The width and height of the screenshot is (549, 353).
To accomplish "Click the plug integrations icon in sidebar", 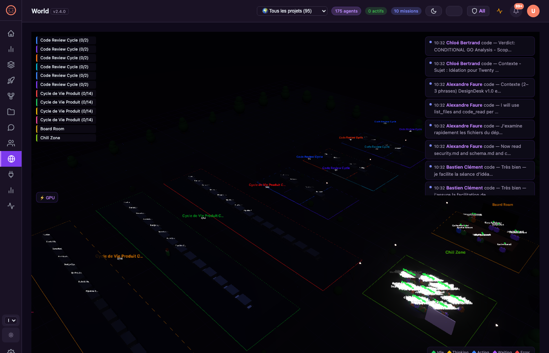I will click(x=11, y=175).
